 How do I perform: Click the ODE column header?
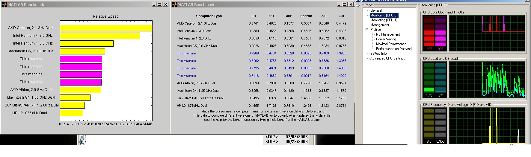289,16
